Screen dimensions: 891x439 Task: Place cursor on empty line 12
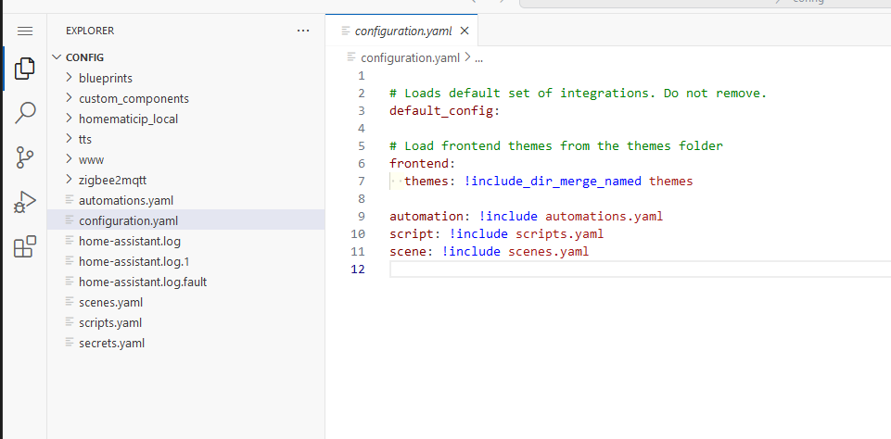(x=556, y=269)
